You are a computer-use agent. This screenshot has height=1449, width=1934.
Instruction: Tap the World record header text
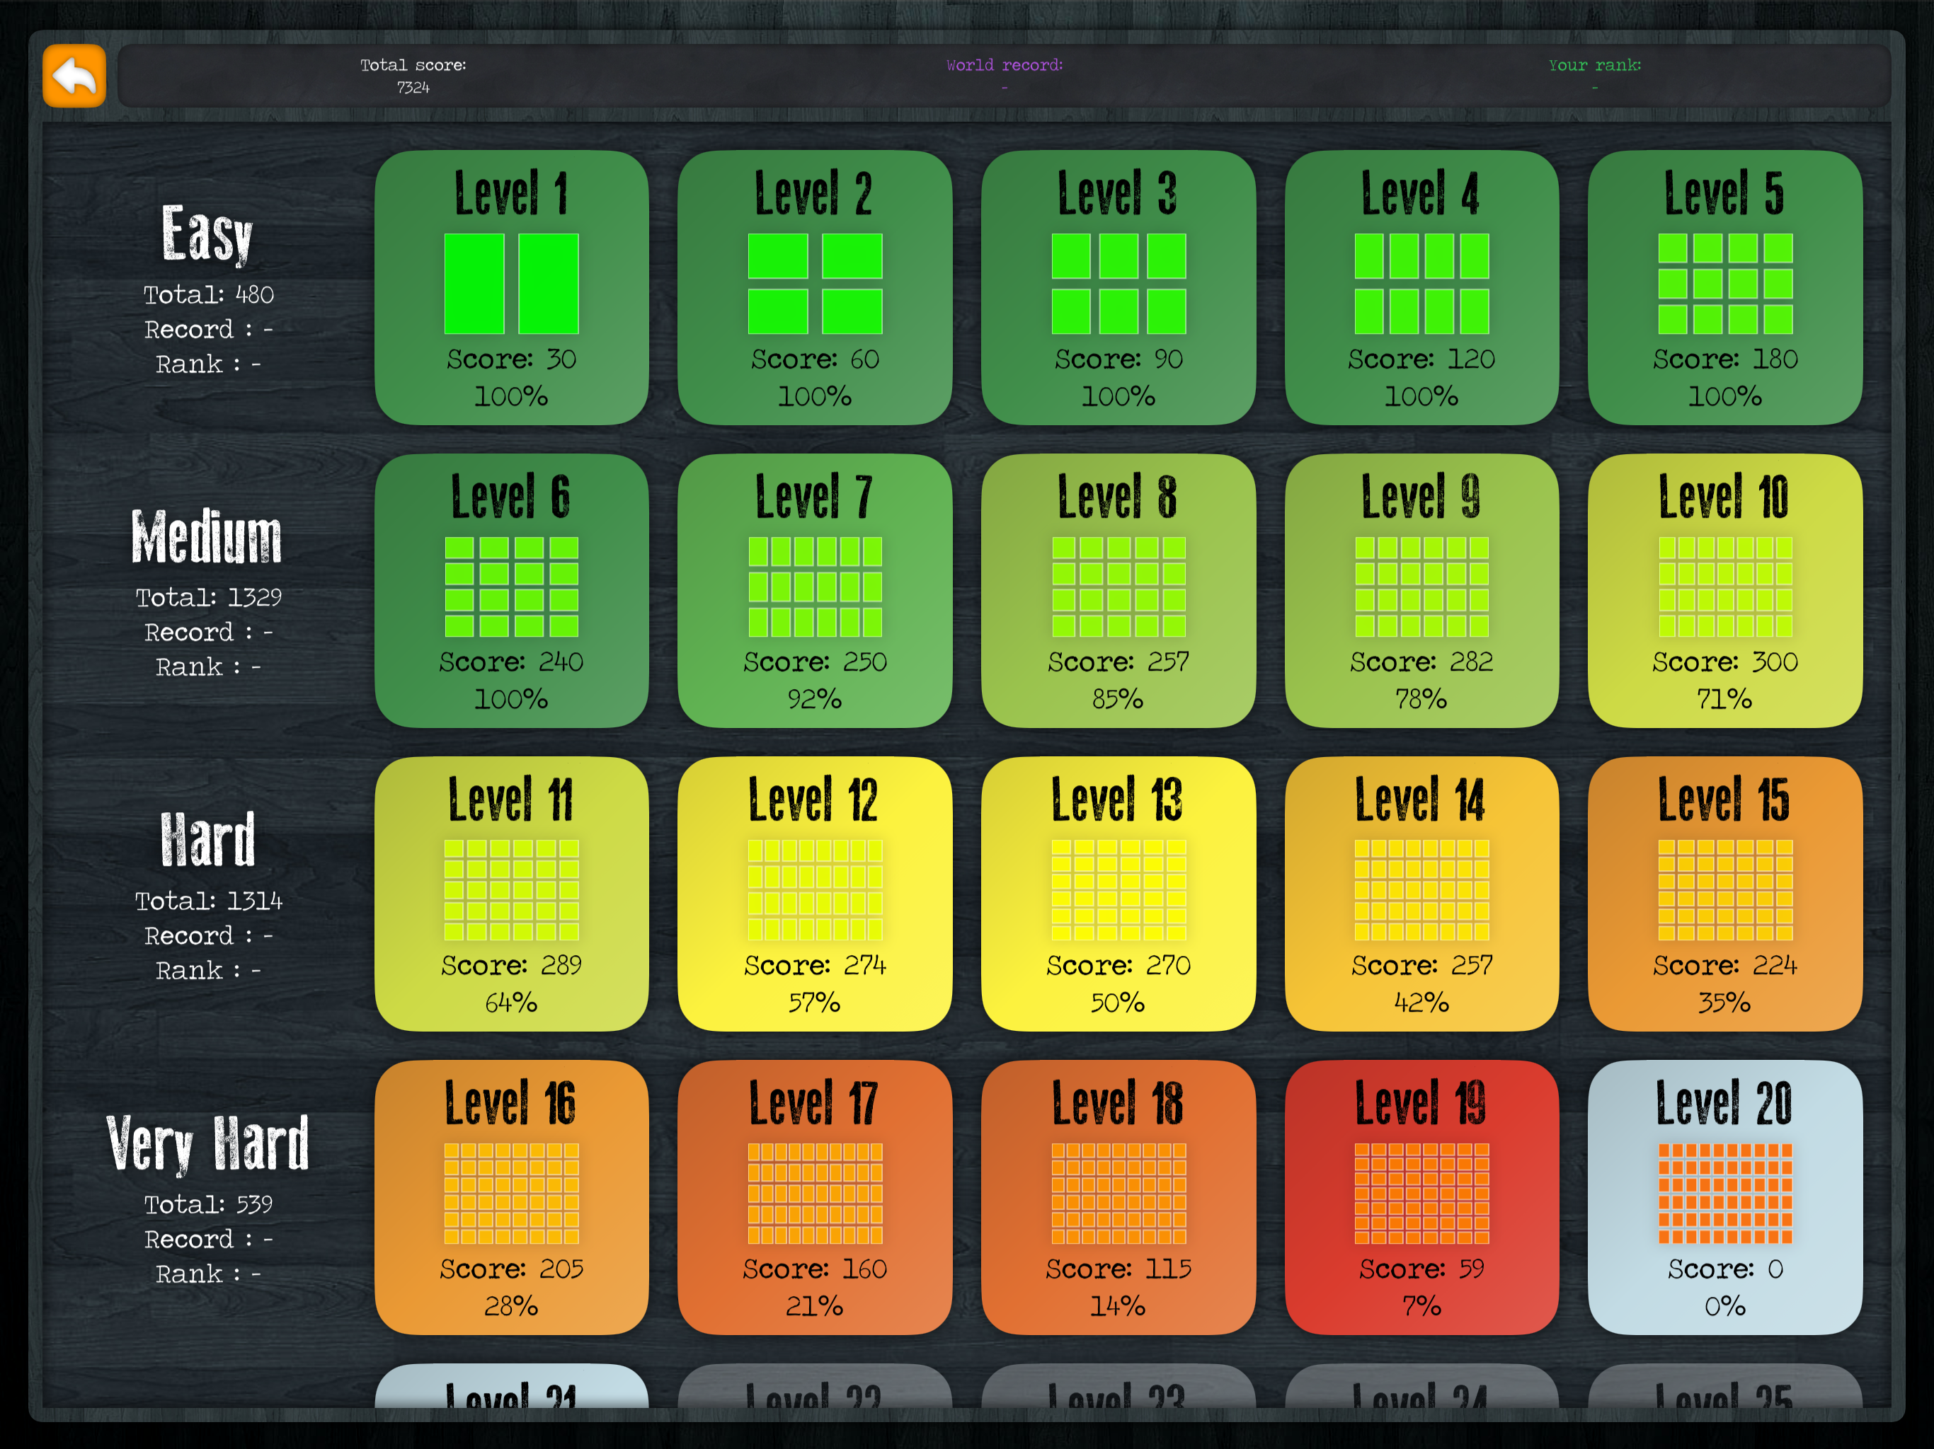coord(1004,66)
